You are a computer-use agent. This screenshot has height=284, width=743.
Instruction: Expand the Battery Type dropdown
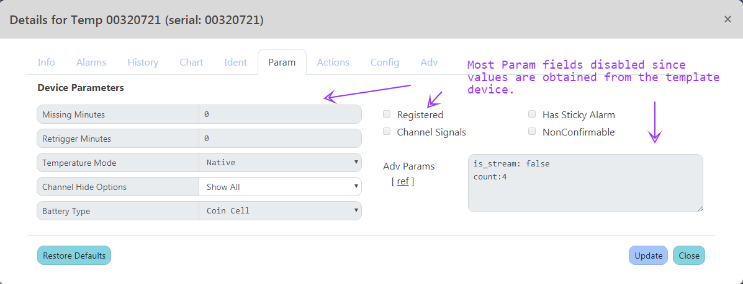[x=280, y=211]
